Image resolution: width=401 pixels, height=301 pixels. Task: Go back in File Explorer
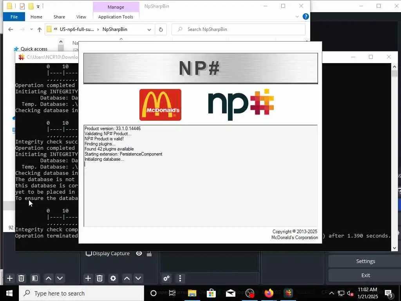coord(11,29)
